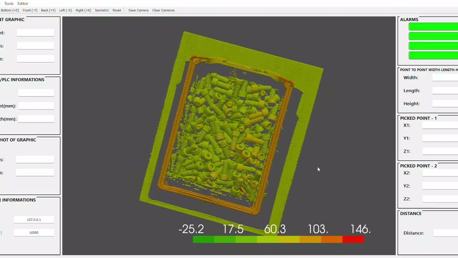The image size is (458, 258).
Task: Click the port field showing 16500
Action: click(34, 233)
